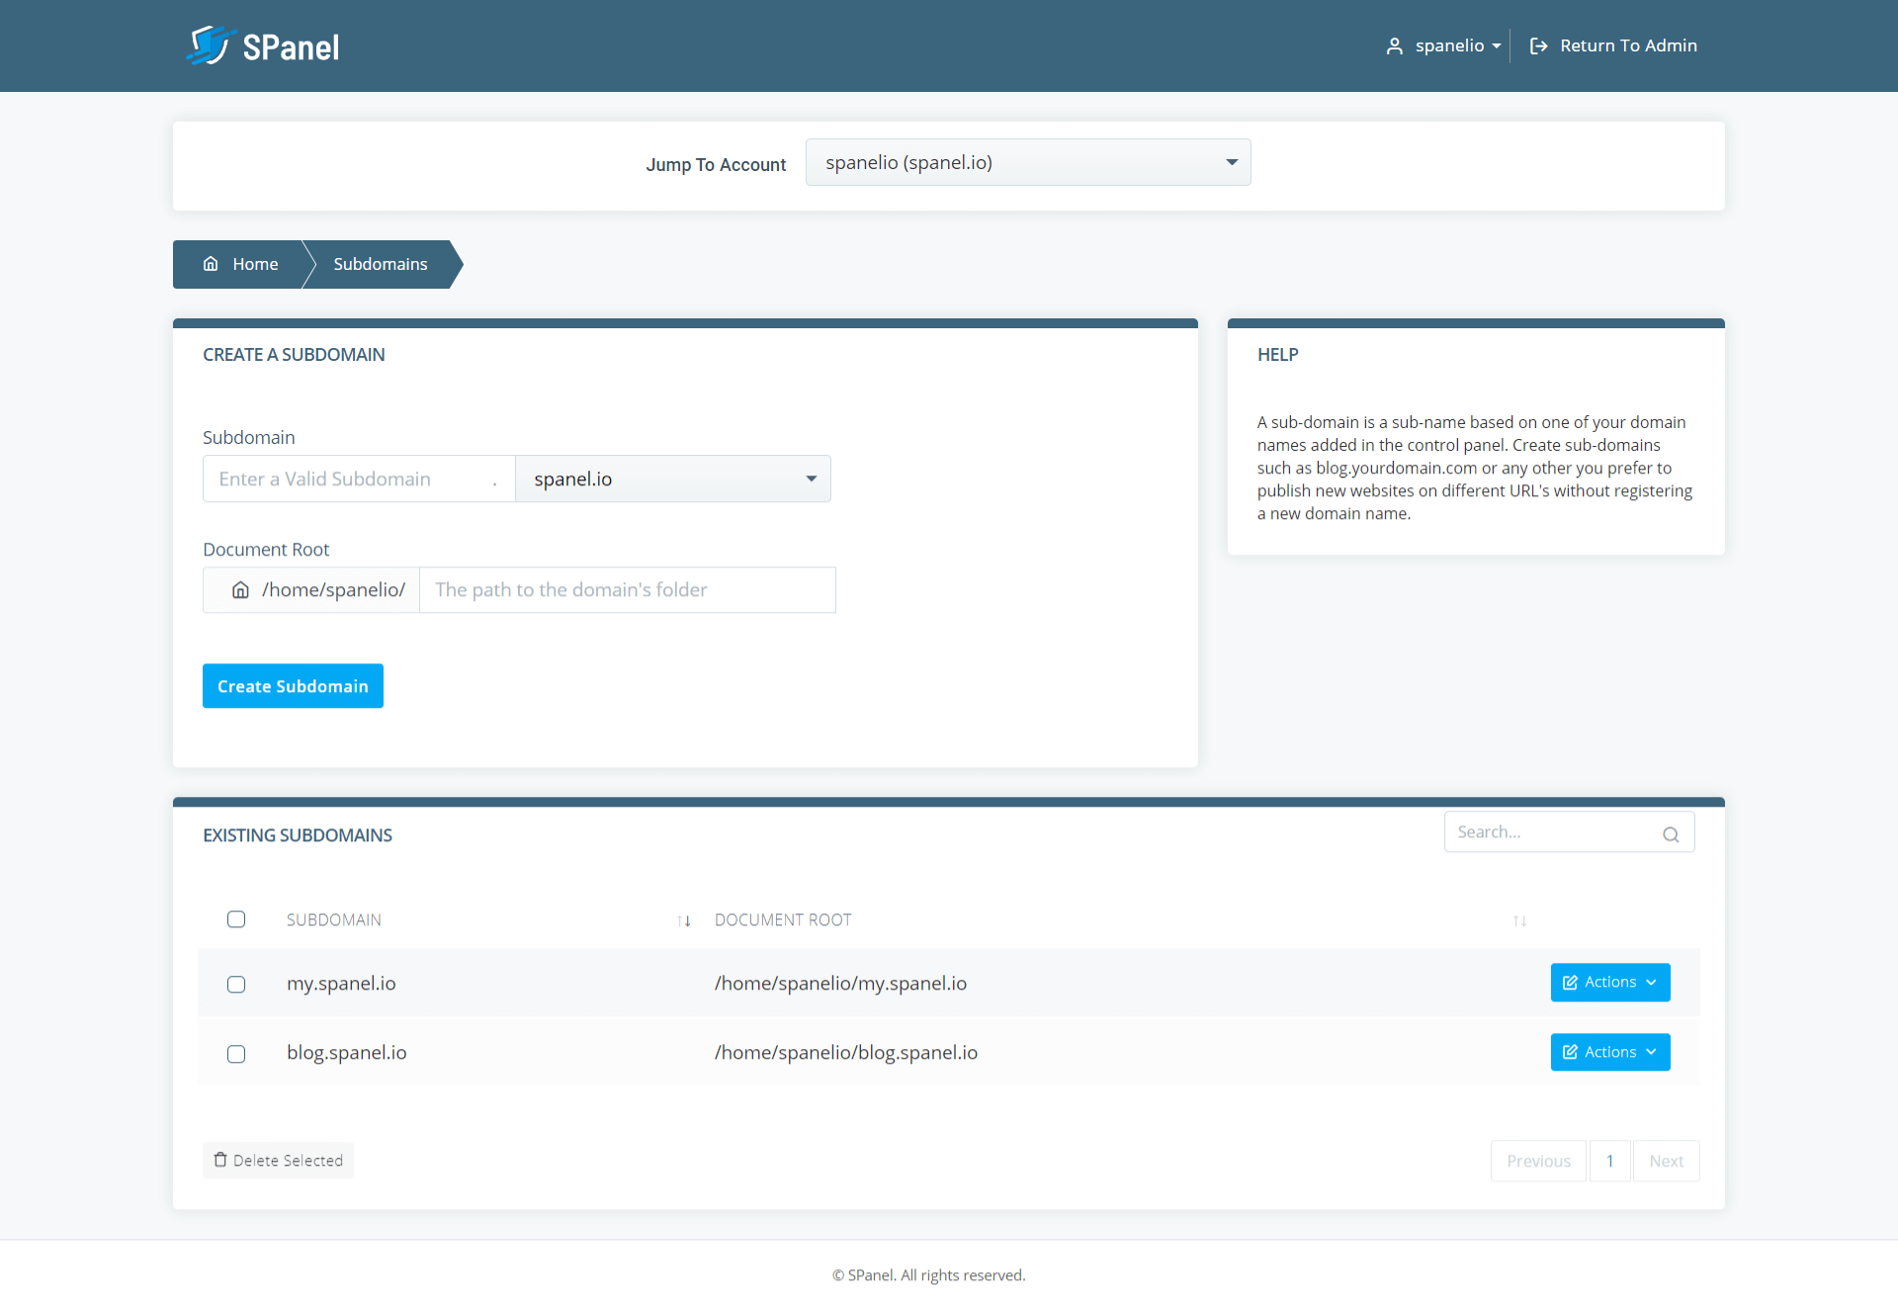The height and width of the screenshot is (1310, 1898).
Task: Click the edit icon in blog.spanel.io Actions
Action: click(1570, 1052)
